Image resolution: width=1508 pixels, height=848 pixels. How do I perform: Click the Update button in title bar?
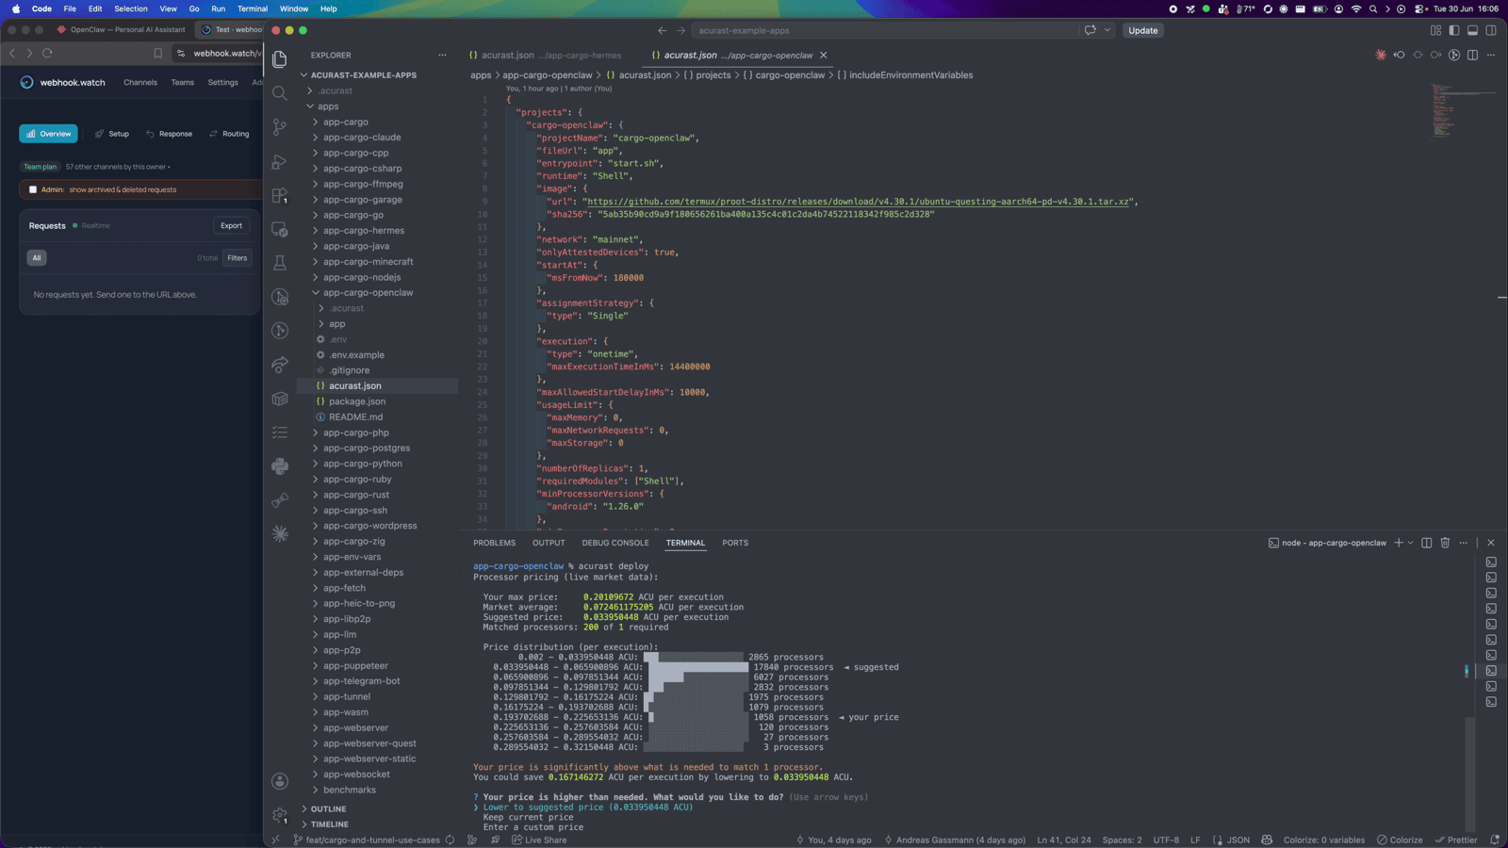tap(1142, 30)
